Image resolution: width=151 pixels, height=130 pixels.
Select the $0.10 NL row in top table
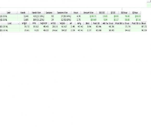click(x=70, y=20)
